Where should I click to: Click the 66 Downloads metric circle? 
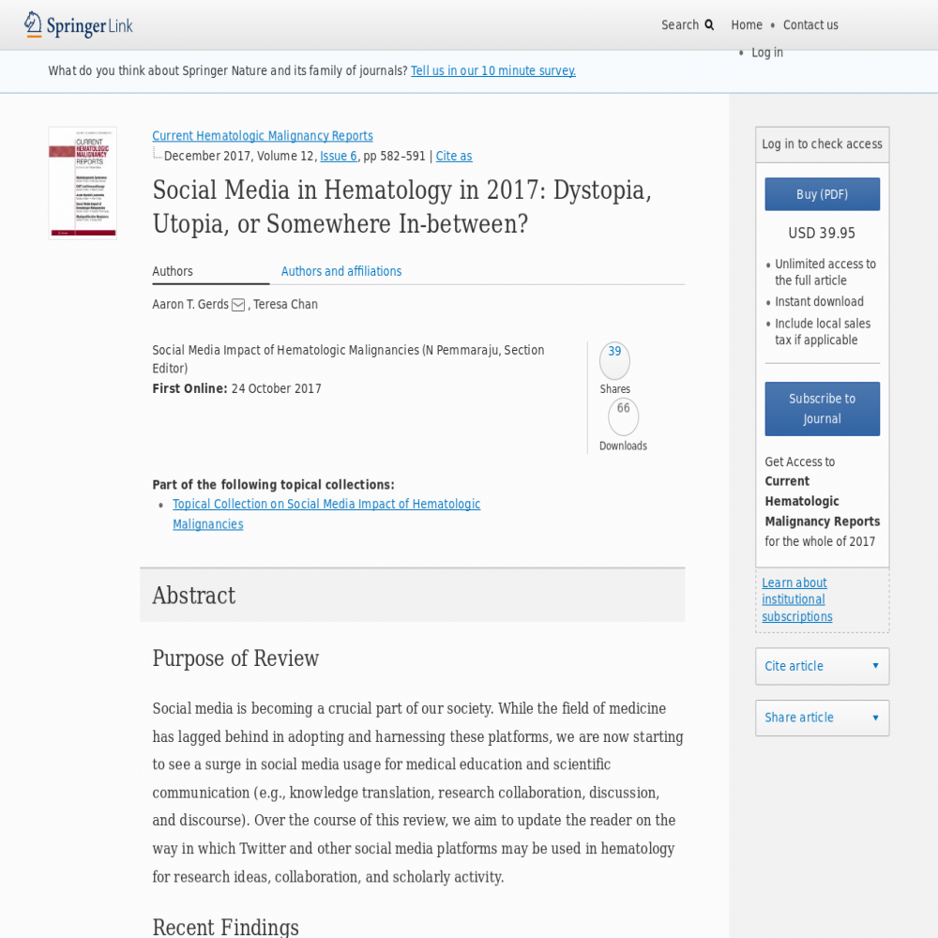coord(624,417)
